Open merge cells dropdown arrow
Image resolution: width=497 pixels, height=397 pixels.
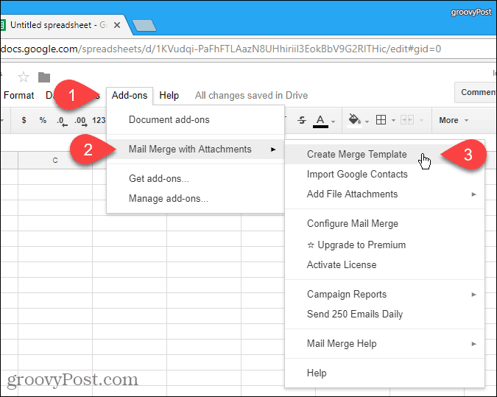pyautogui.click(x=422, y=120)
